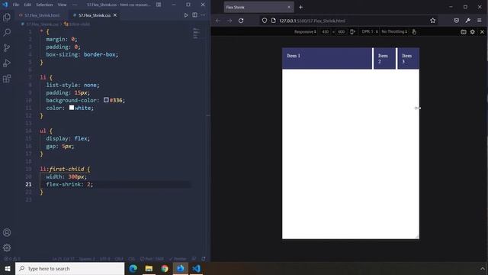The width and height of the screenshot is (488, 275).
Task: Take a screenshot of the viewport
Action: (x=464, y=32)
